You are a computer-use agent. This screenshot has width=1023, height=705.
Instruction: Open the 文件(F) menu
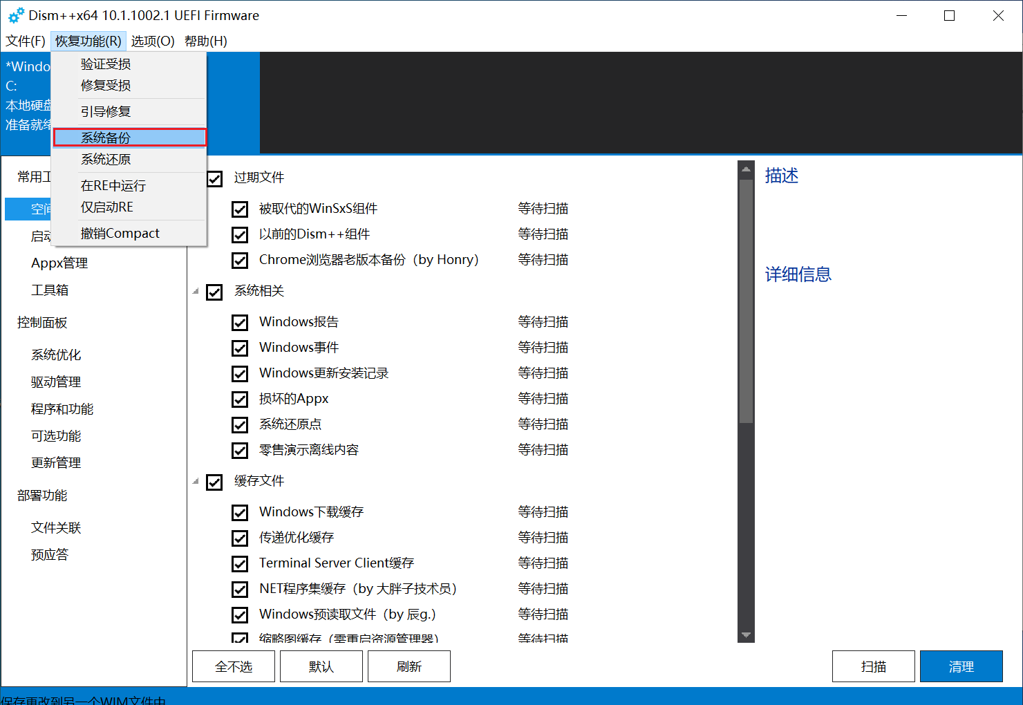[x=26, y=41]
